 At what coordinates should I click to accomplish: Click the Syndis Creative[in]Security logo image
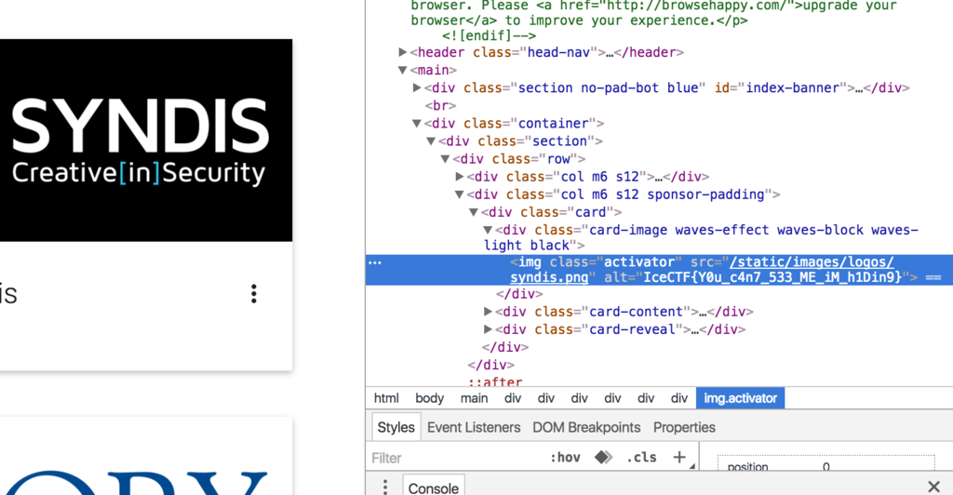[x=146, y=140]
